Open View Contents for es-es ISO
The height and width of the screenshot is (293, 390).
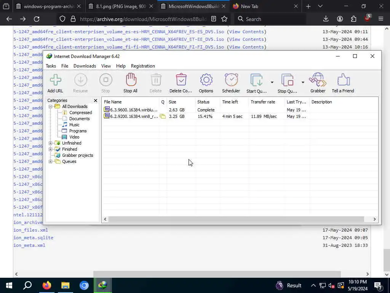246,32
